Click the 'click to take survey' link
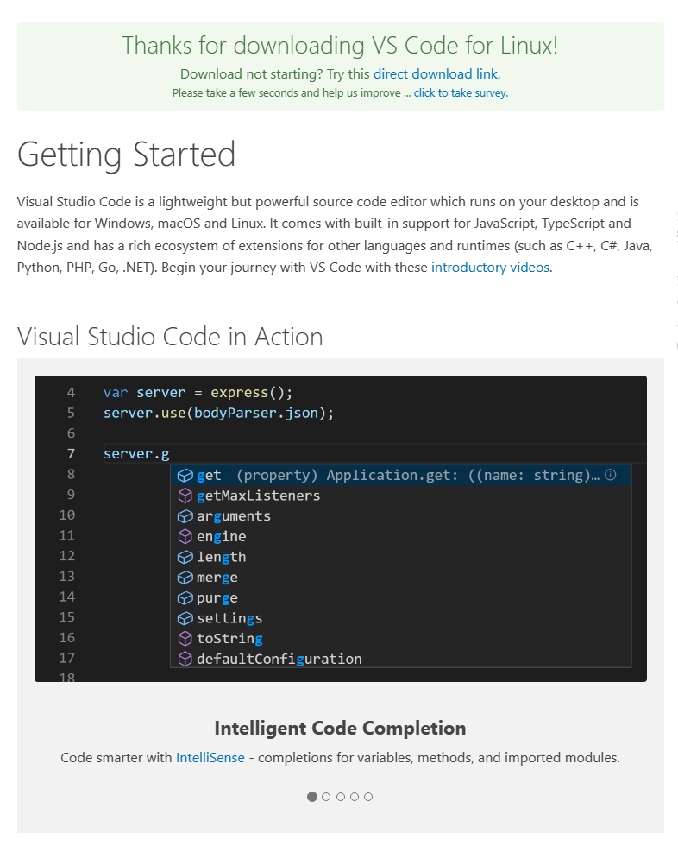678x846 pixels. tap(461, 93)
